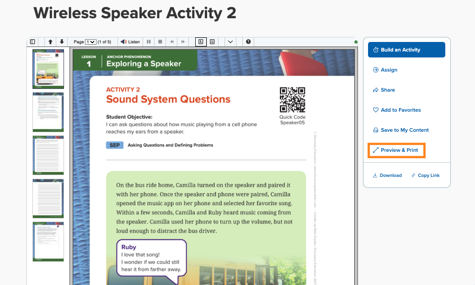Click the blue SEP badge

[x=114, y=145]
